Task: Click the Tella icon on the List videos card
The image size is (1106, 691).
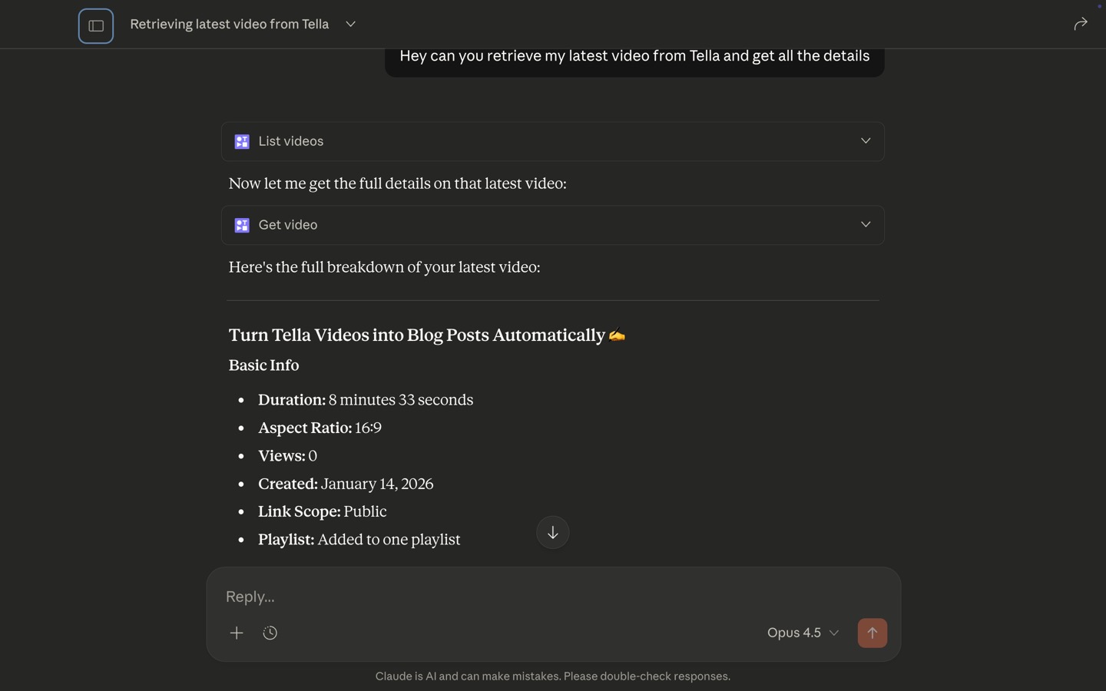Action: pyautogui.click(x=242, y=141)
